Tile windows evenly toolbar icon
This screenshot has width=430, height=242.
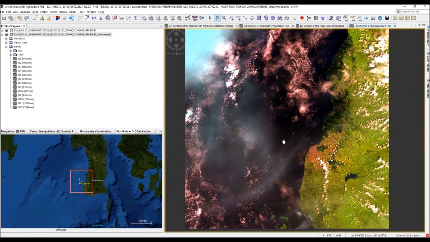[407, 18]
